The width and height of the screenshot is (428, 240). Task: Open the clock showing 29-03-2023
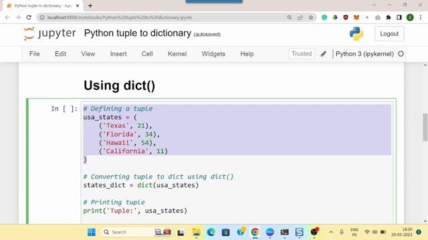click(402, 232)
